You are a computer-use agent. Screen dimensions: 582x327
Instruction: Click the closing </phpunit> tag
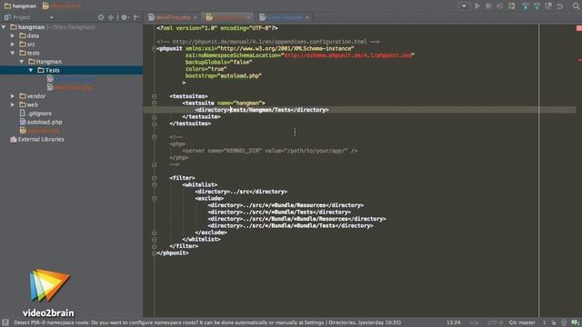coord(173,253)
